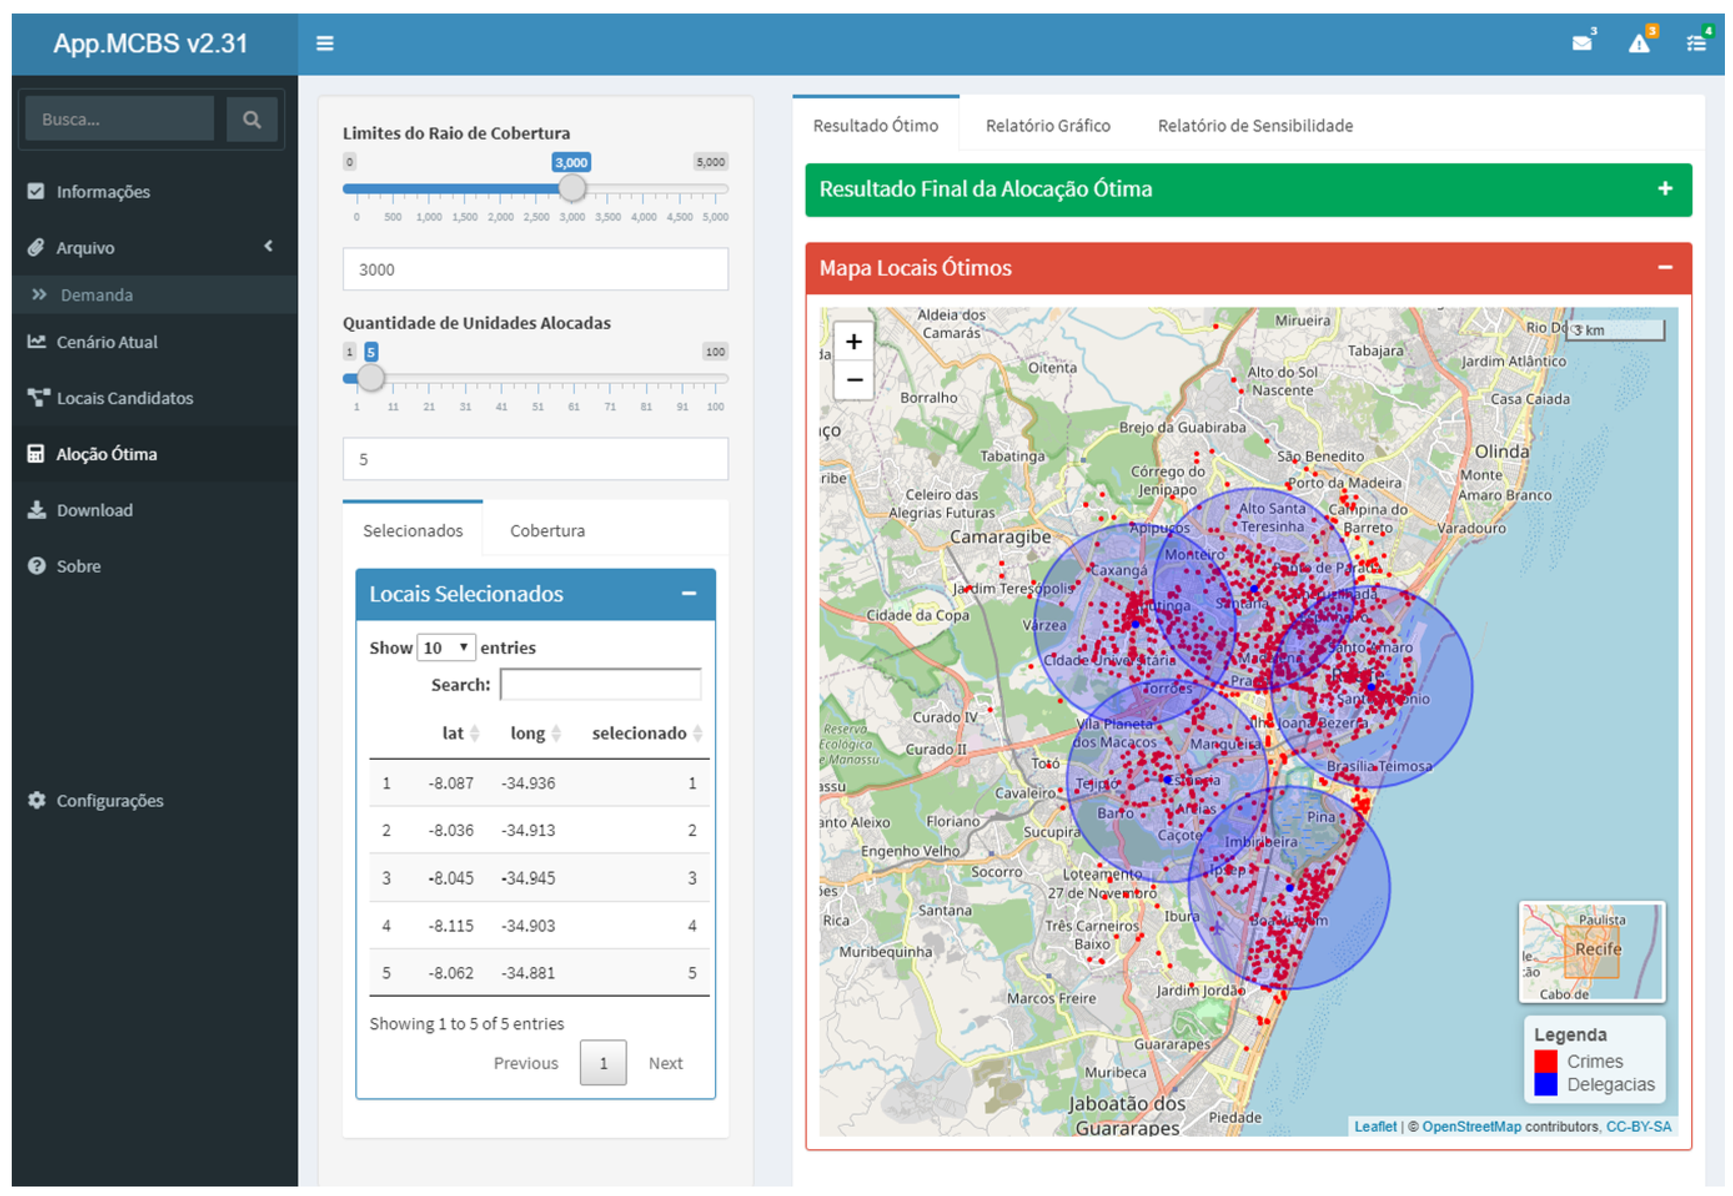The width and height of the screenshot is (1733, 1196).
Task: Open the Download sidebar item
Action: pos(94,510)
